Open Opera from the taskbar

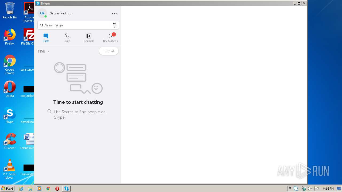(x=57, y=189)
